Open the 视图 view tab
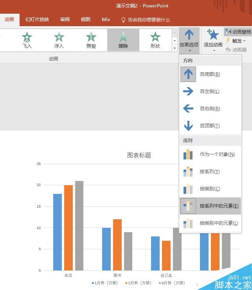The image size is (252, 290). coord(86,20)
